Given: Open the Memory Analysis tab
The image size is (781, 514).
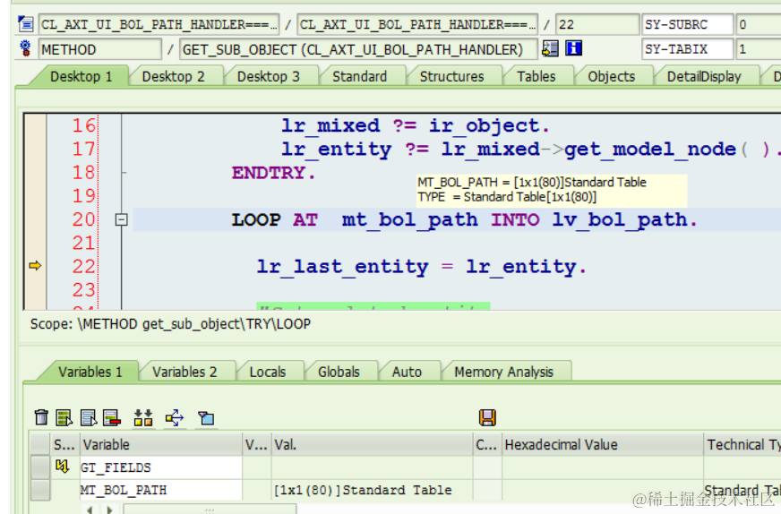Looking at the screenshot, I should point(503,372).
